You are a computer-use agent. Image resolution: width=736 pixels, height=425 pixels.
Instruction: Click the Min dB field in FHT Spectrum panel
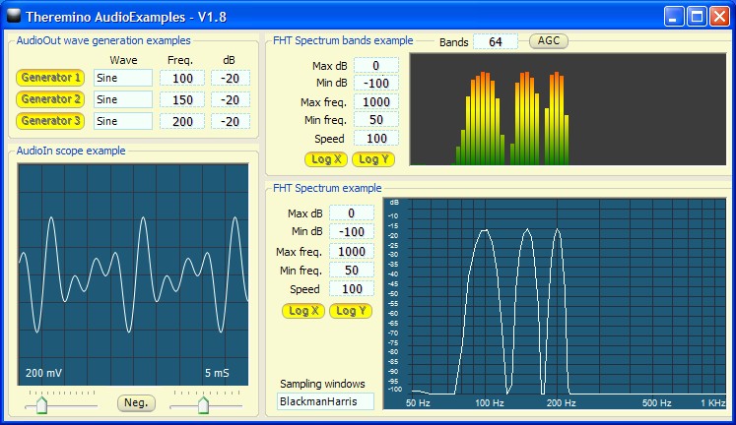pyautogui.click(x=351, y=232)
